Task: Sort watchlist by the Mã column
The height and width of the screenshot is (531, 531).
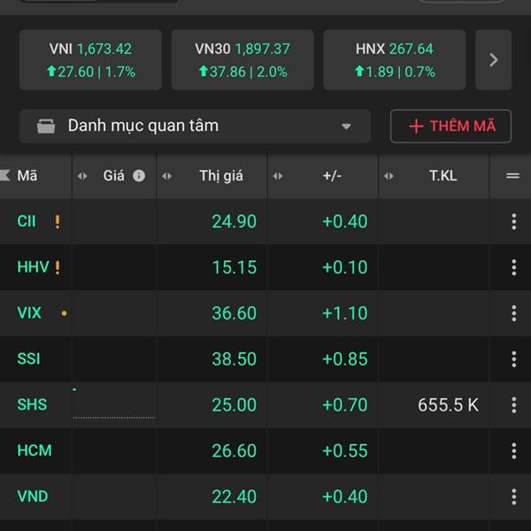Action: click(x=27, y=176)
